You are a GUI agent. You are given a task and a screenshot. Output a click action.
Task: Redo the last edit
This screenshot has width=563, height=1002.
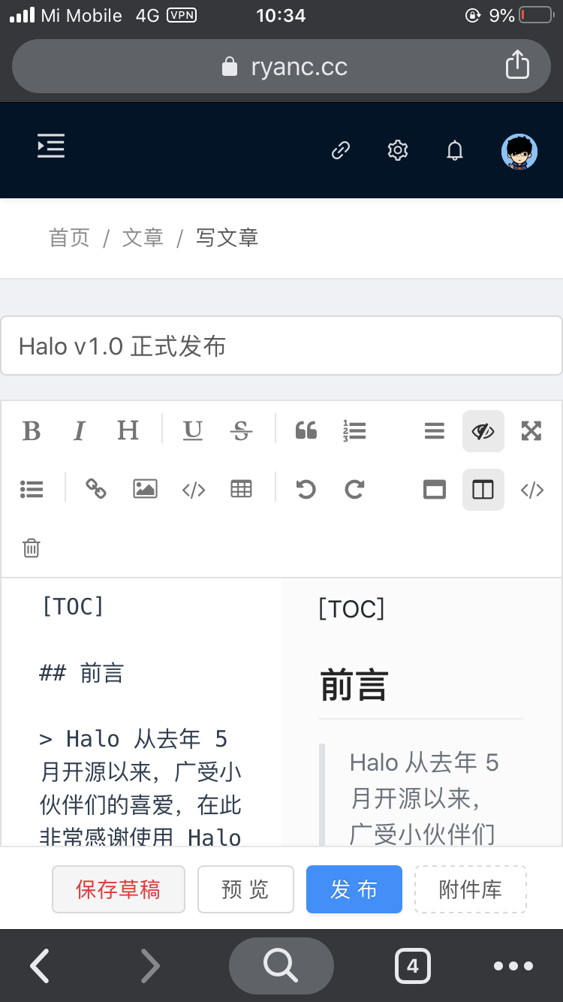pos(354,489)
